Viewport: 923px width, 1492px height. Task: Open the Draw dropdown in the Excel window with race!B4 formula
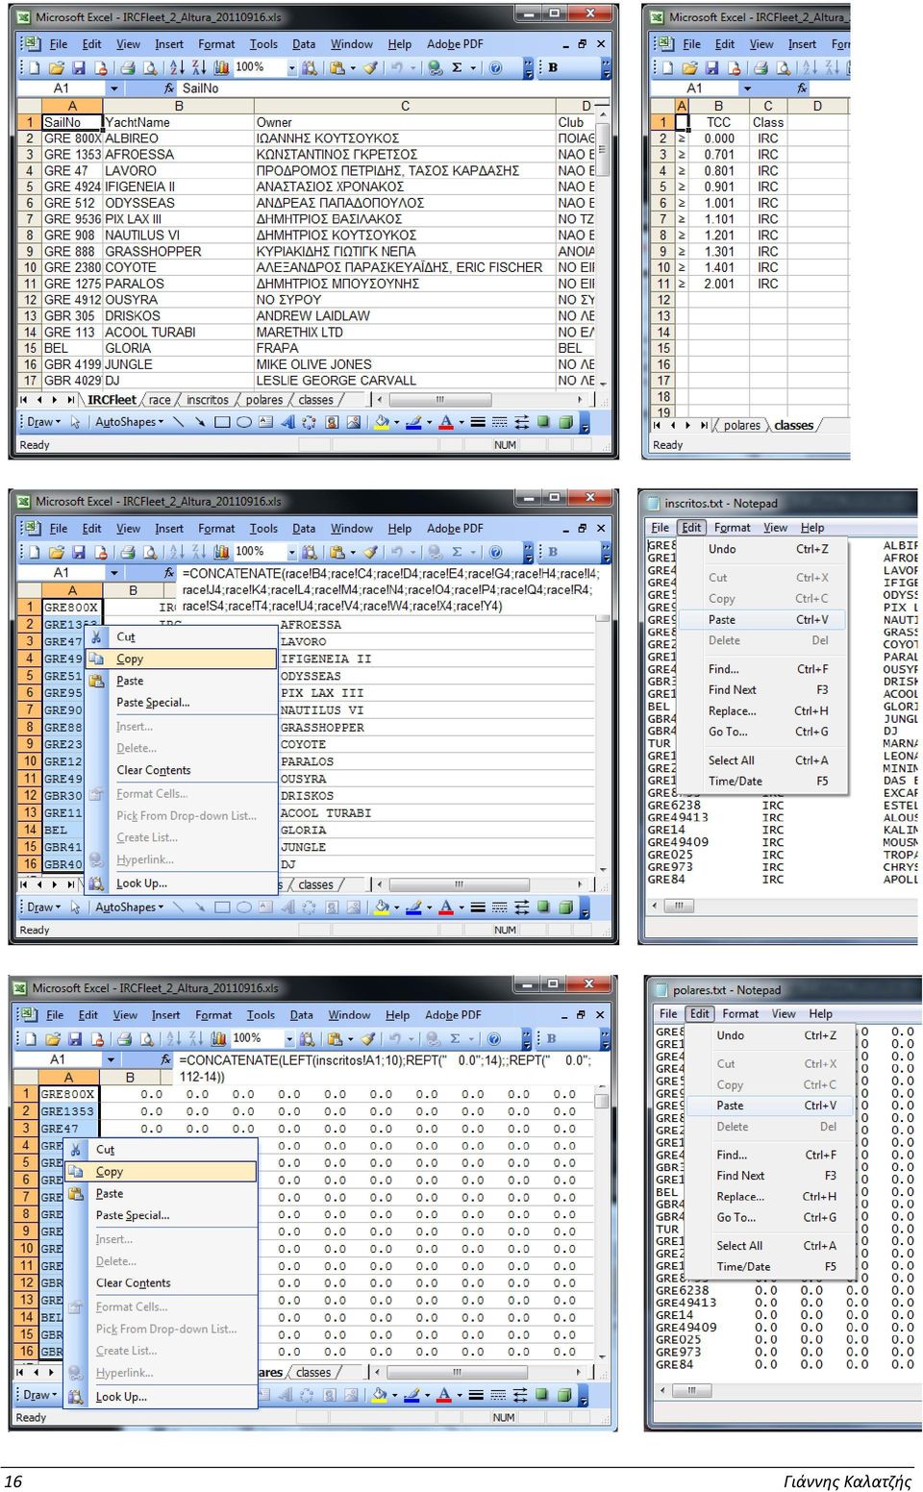pyautogui.click(x=44, y=907)
